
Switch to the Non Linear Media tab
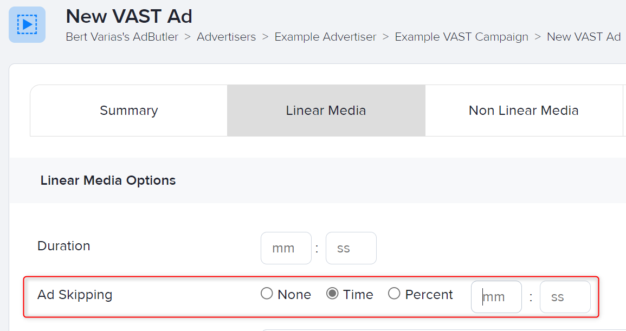[x=523, y=110]
